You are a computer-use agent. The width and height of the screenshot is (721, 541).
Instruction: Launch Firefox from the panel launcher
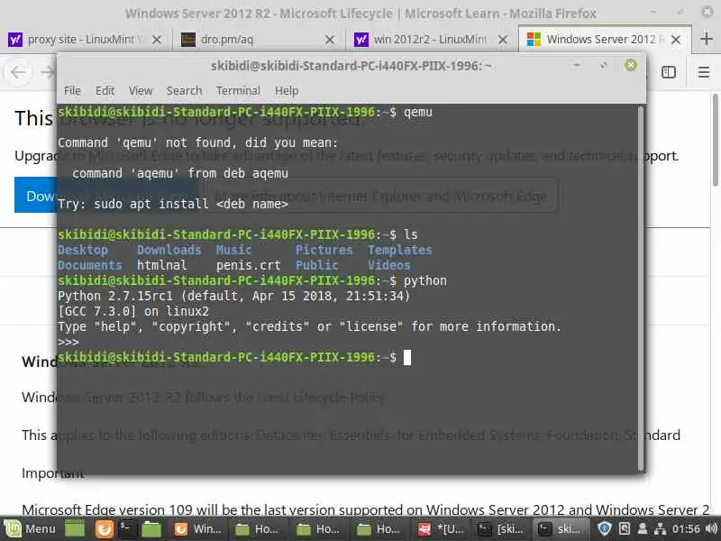[105, 529]
